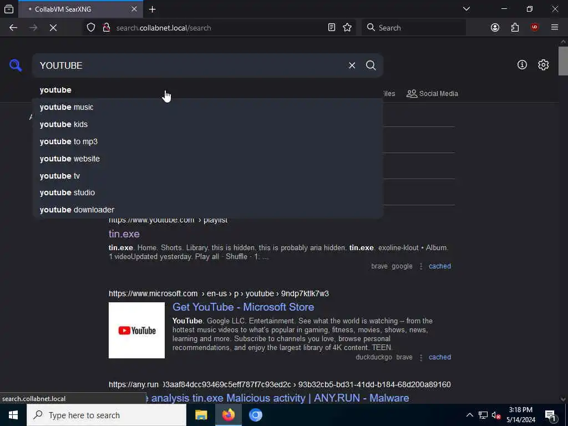568x426 pixels.
Task: Choose 'youtube website' suggestion
Action: click(207, 159)
